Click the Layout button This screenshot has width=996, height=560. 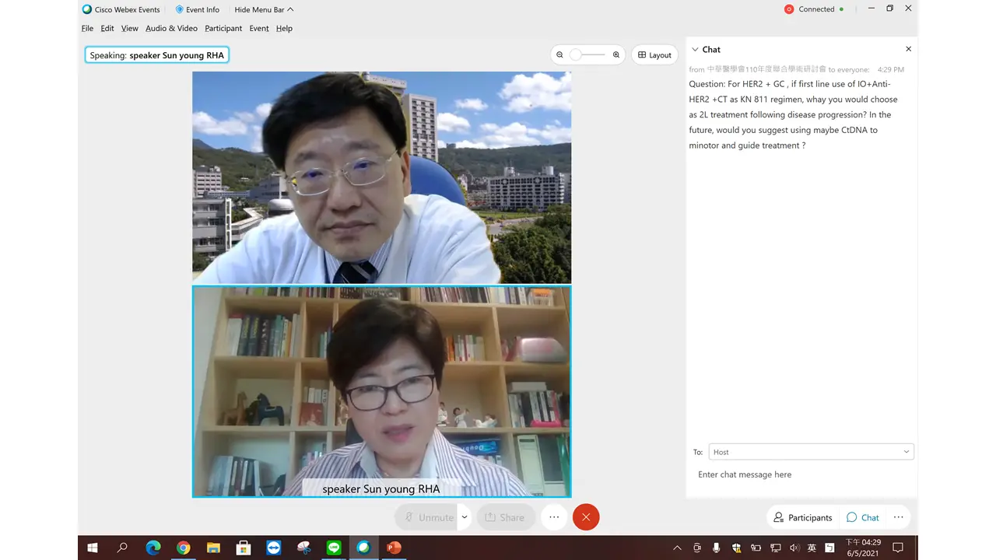click(654, 54)
